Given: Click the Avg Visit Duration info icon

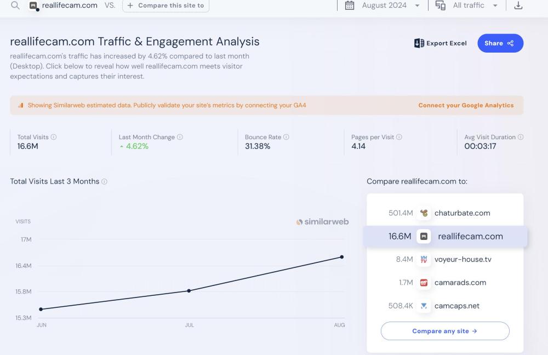Looking at the screenshot, I should 521,137.
